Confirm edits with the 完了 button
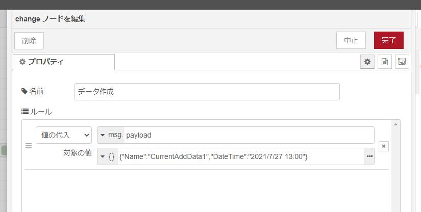The width and height of the screenshot is (421, 212). (x=388, y=40)
